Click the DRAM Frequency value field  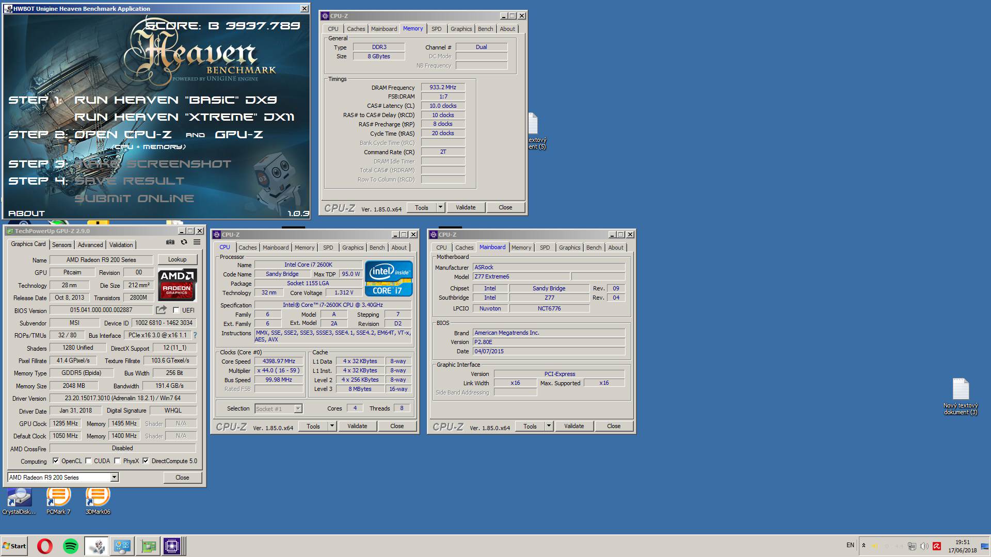pyautogui.click(x=443, y=87)
